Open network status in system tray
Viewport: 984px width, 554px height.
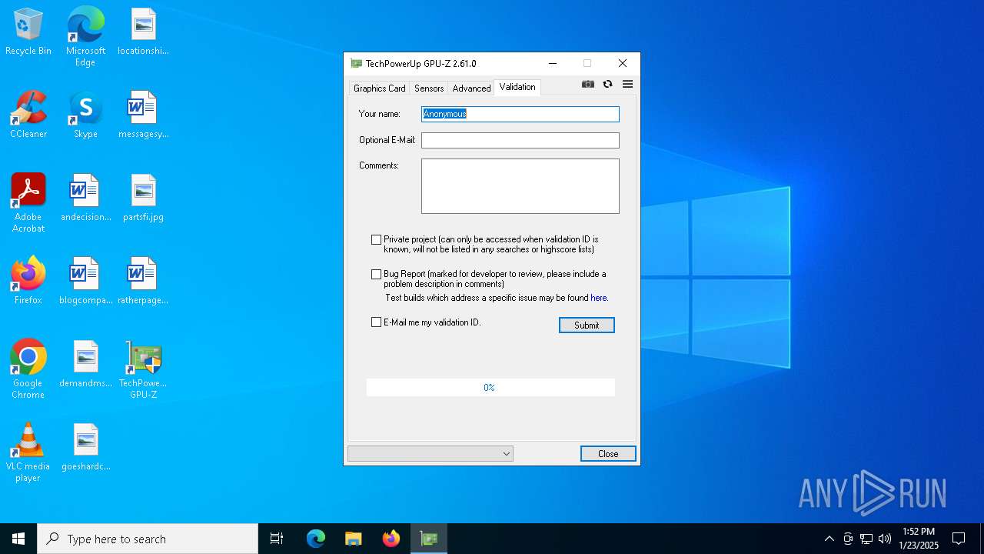pos(866,539)
